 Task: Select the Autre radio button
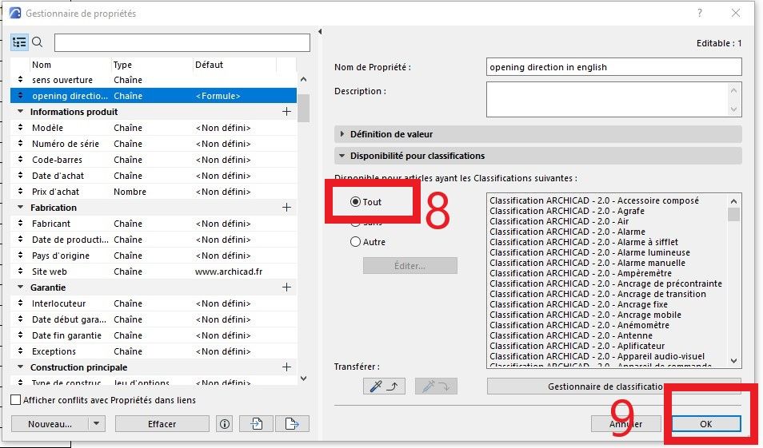(355, 241)
